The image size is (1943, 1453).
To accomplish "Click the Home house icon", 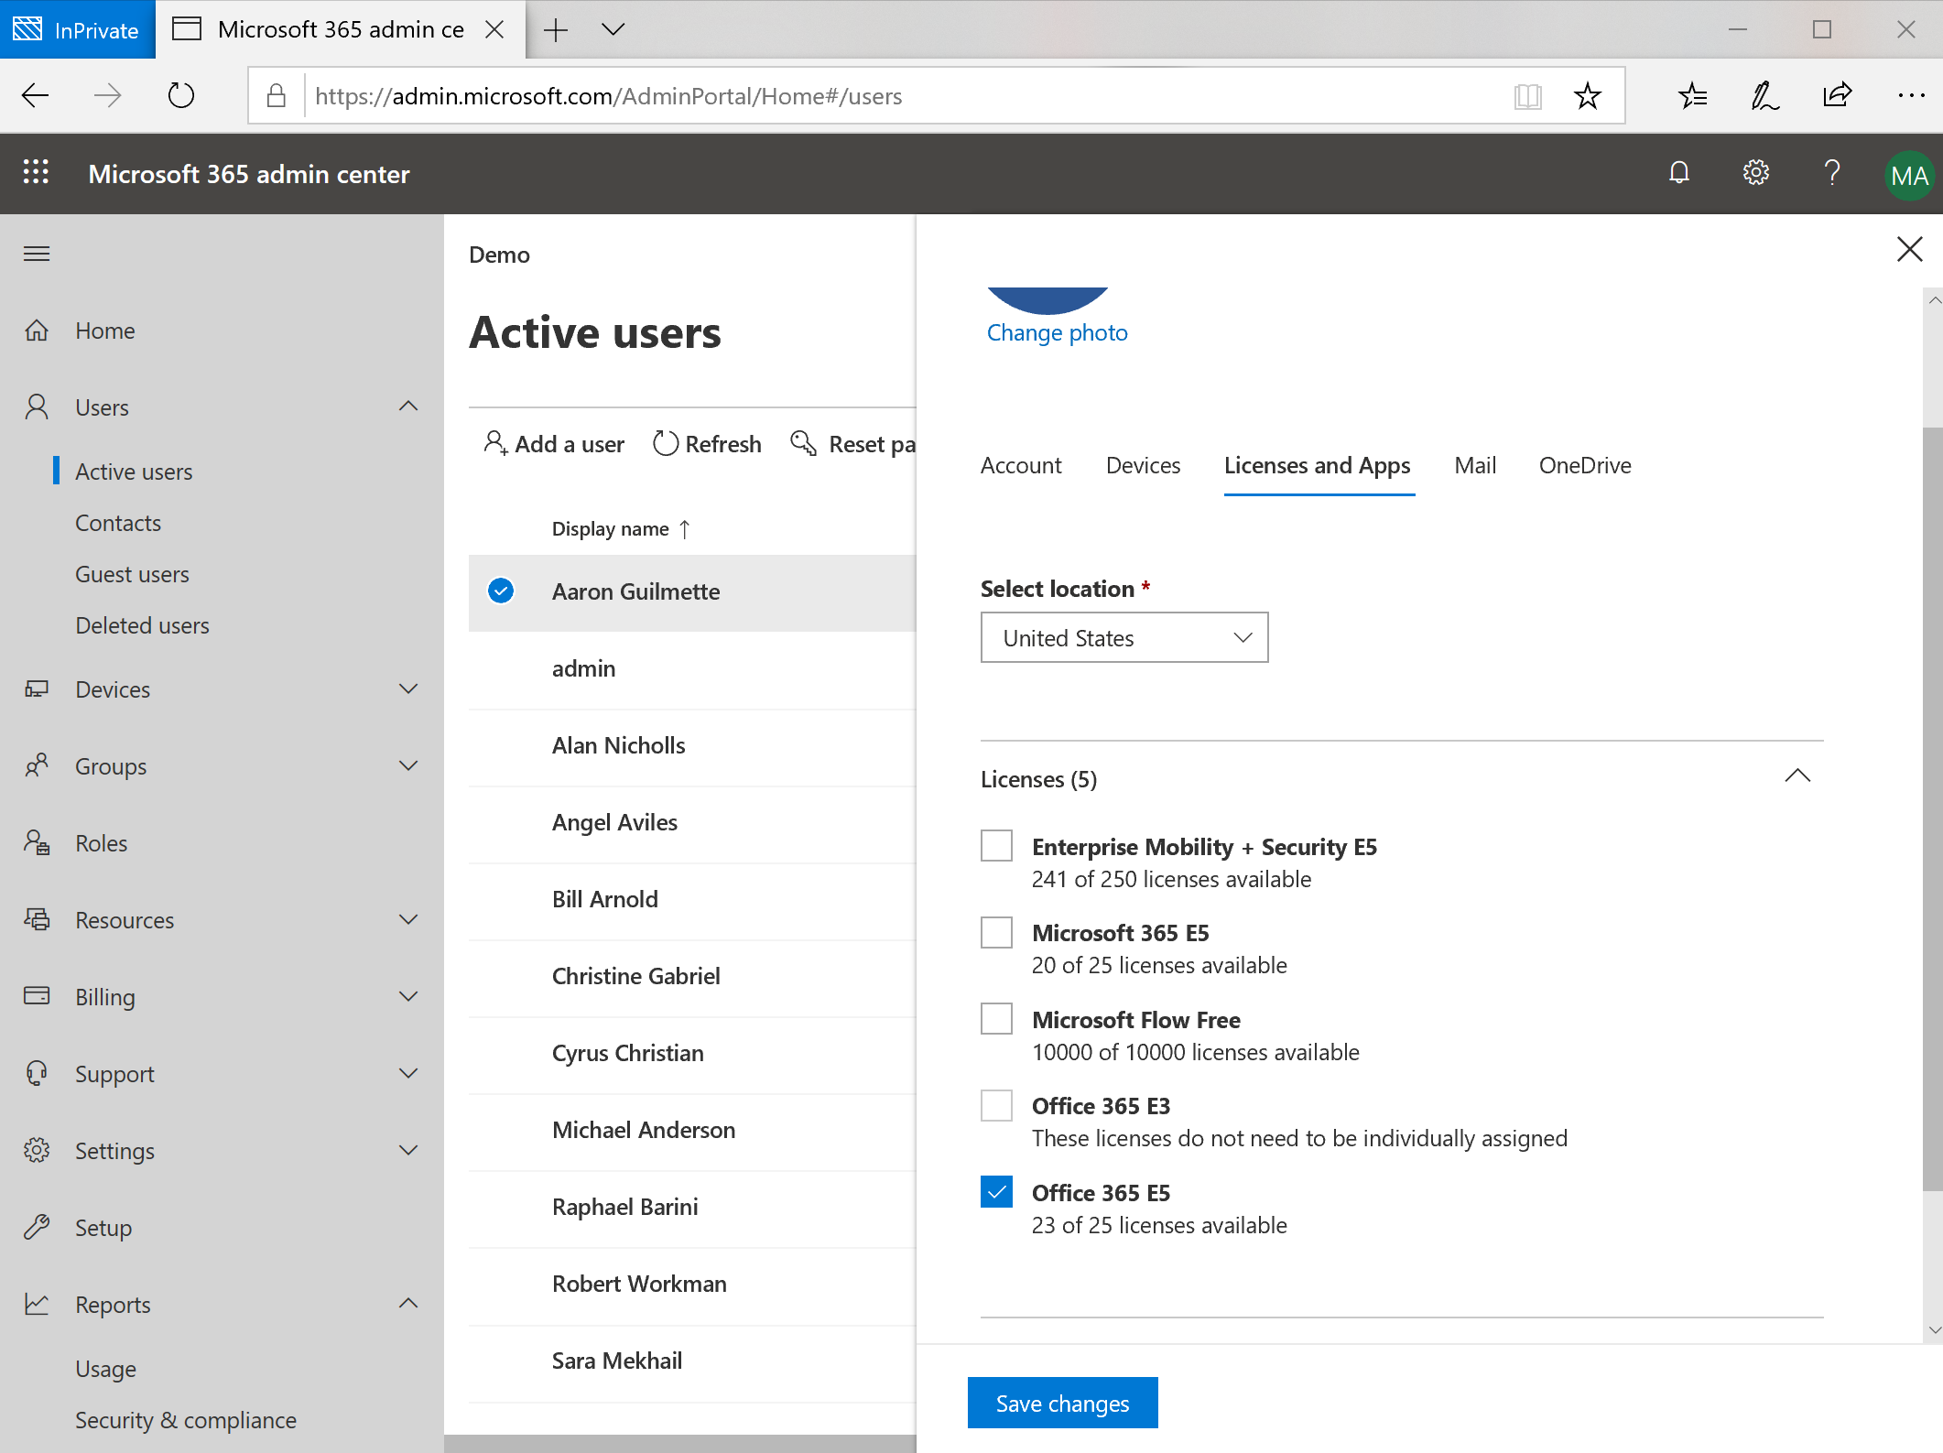I will (x=37, y=331).
